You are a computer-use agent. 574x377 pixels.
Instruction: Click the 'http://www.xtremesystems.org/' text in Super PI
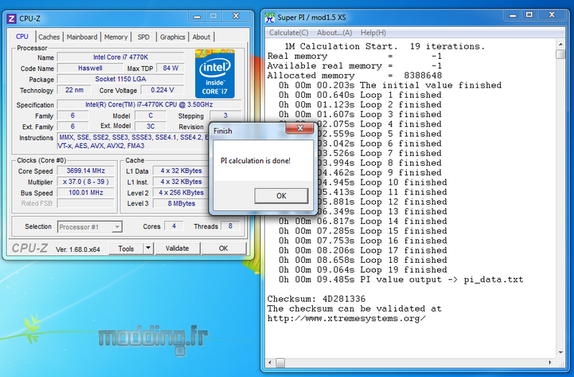point(347,318)
